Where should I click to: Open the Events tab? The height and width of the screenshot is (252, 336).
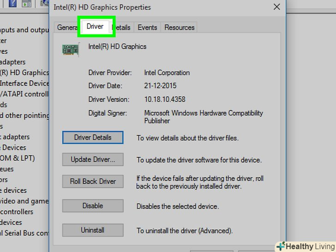147,27
